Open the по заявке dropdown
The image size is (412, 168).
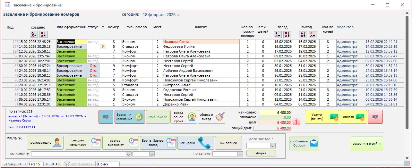click(240, 154)
